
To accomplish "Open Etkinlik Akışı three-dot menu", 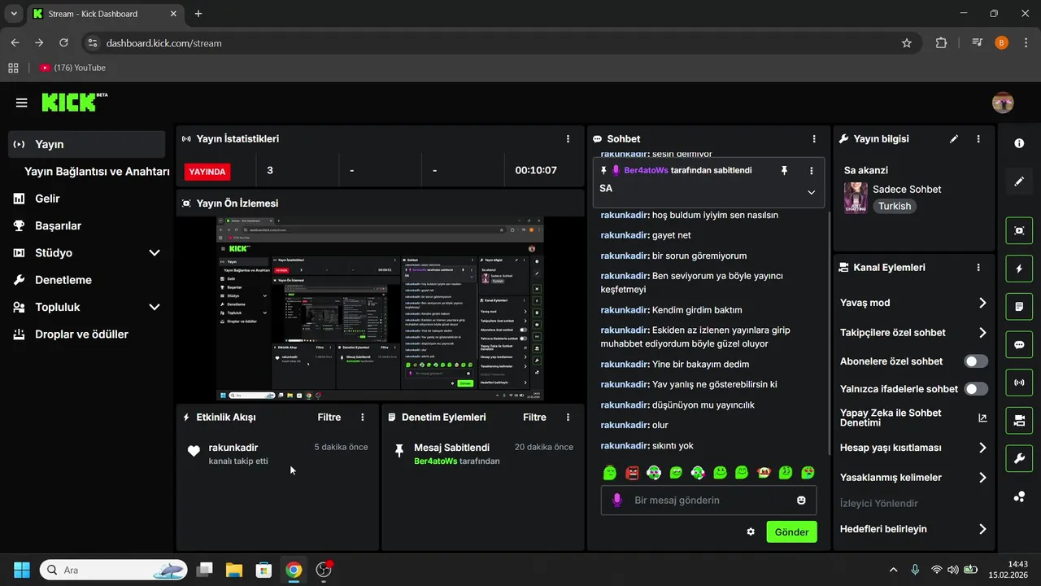I will (x=363, y=417).
